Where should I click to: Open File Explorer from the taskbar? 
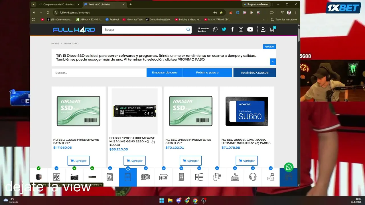(x=170, y=200)
